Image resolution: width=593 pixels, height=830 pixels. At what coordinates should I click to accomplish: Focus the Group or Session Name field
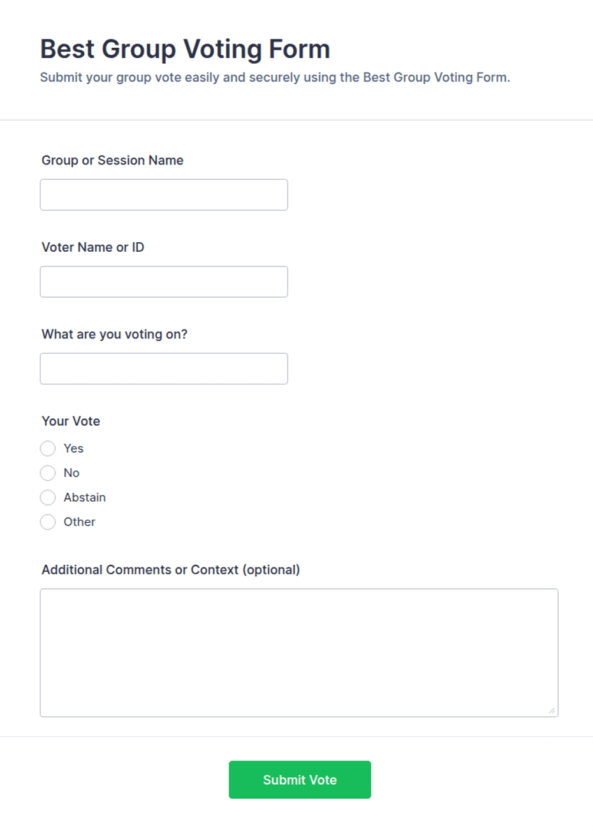coord(164,194)
